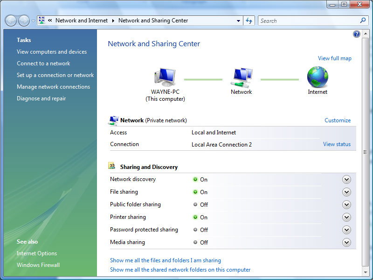This screenshot has width=373, height=280.
Task: Click the Customize link
Action: [x=338, y=120]
